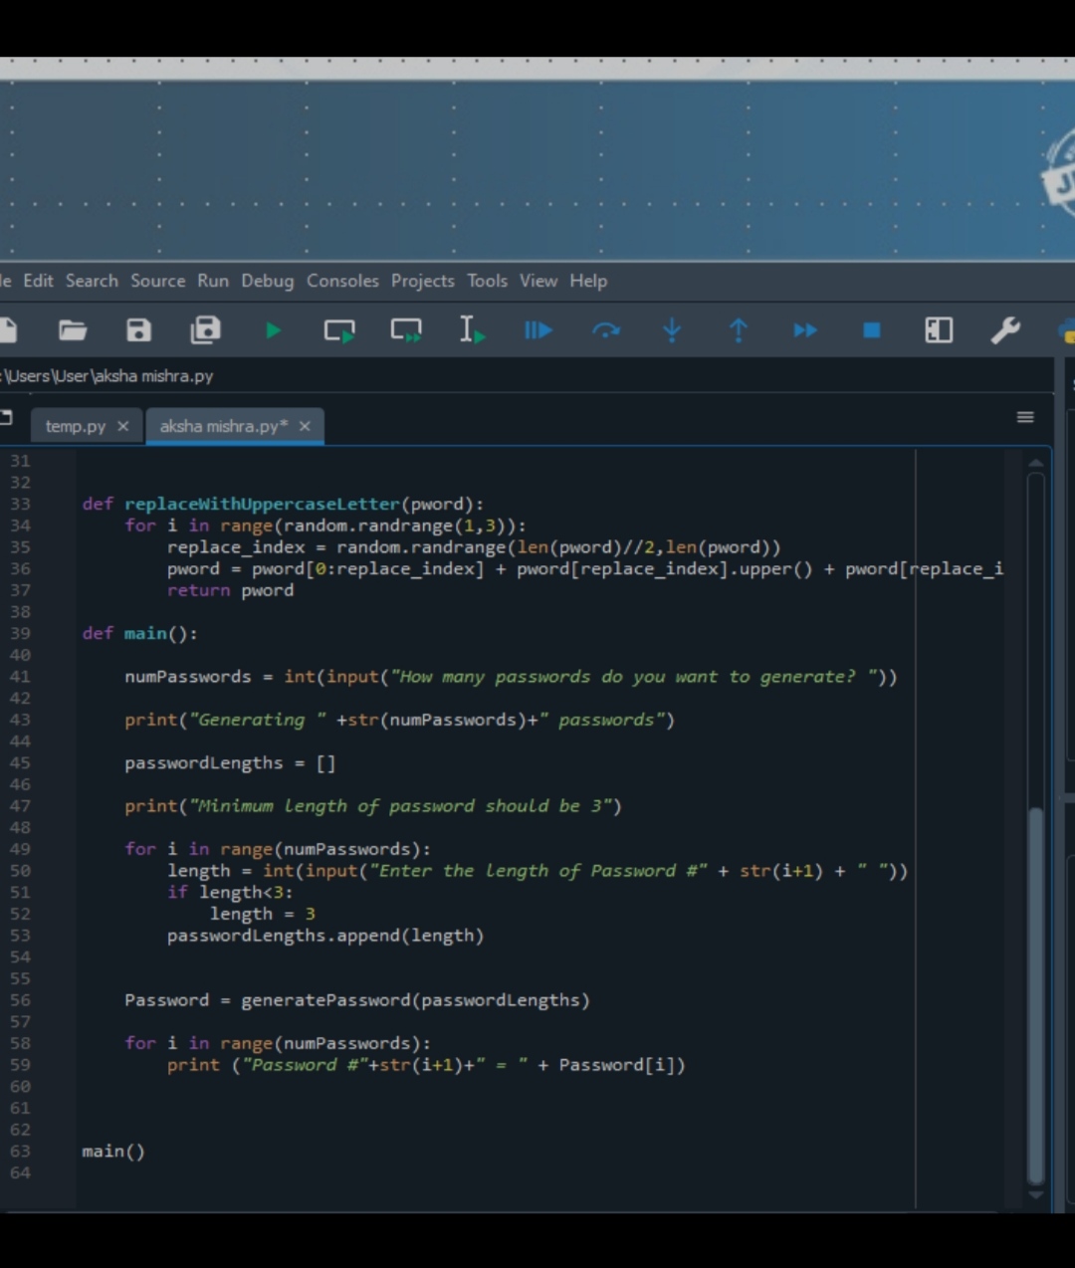Close the temp.py tab
1075x1268 pixels.
pos(123,426)
